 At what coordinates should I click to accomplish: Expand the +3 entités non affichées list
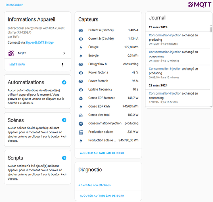(x=94, y=185)
